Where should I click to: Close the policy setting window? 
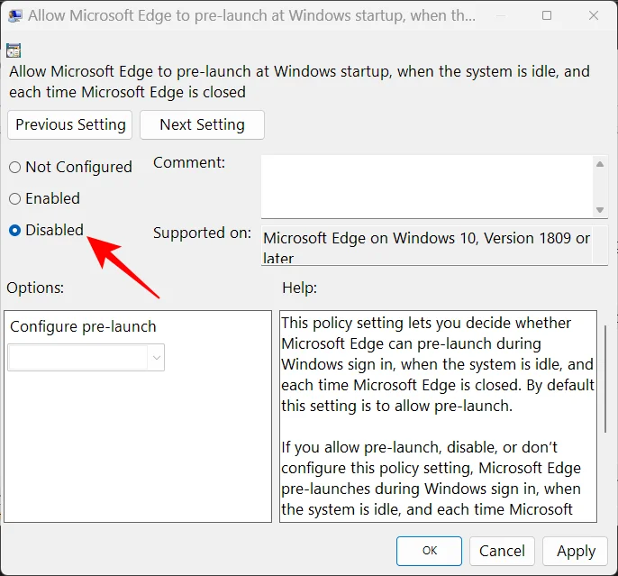pos(593,15)
